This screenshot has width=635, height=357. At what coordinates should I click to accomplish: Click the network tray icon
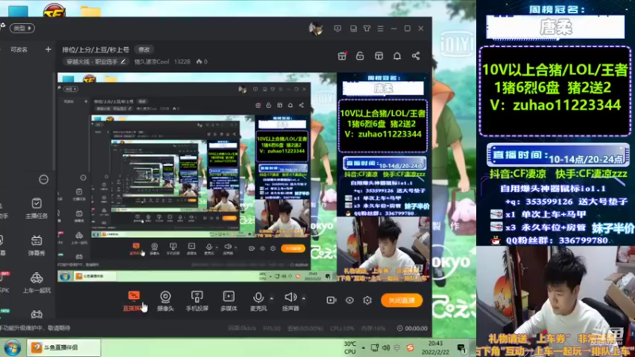pos(375,347)
